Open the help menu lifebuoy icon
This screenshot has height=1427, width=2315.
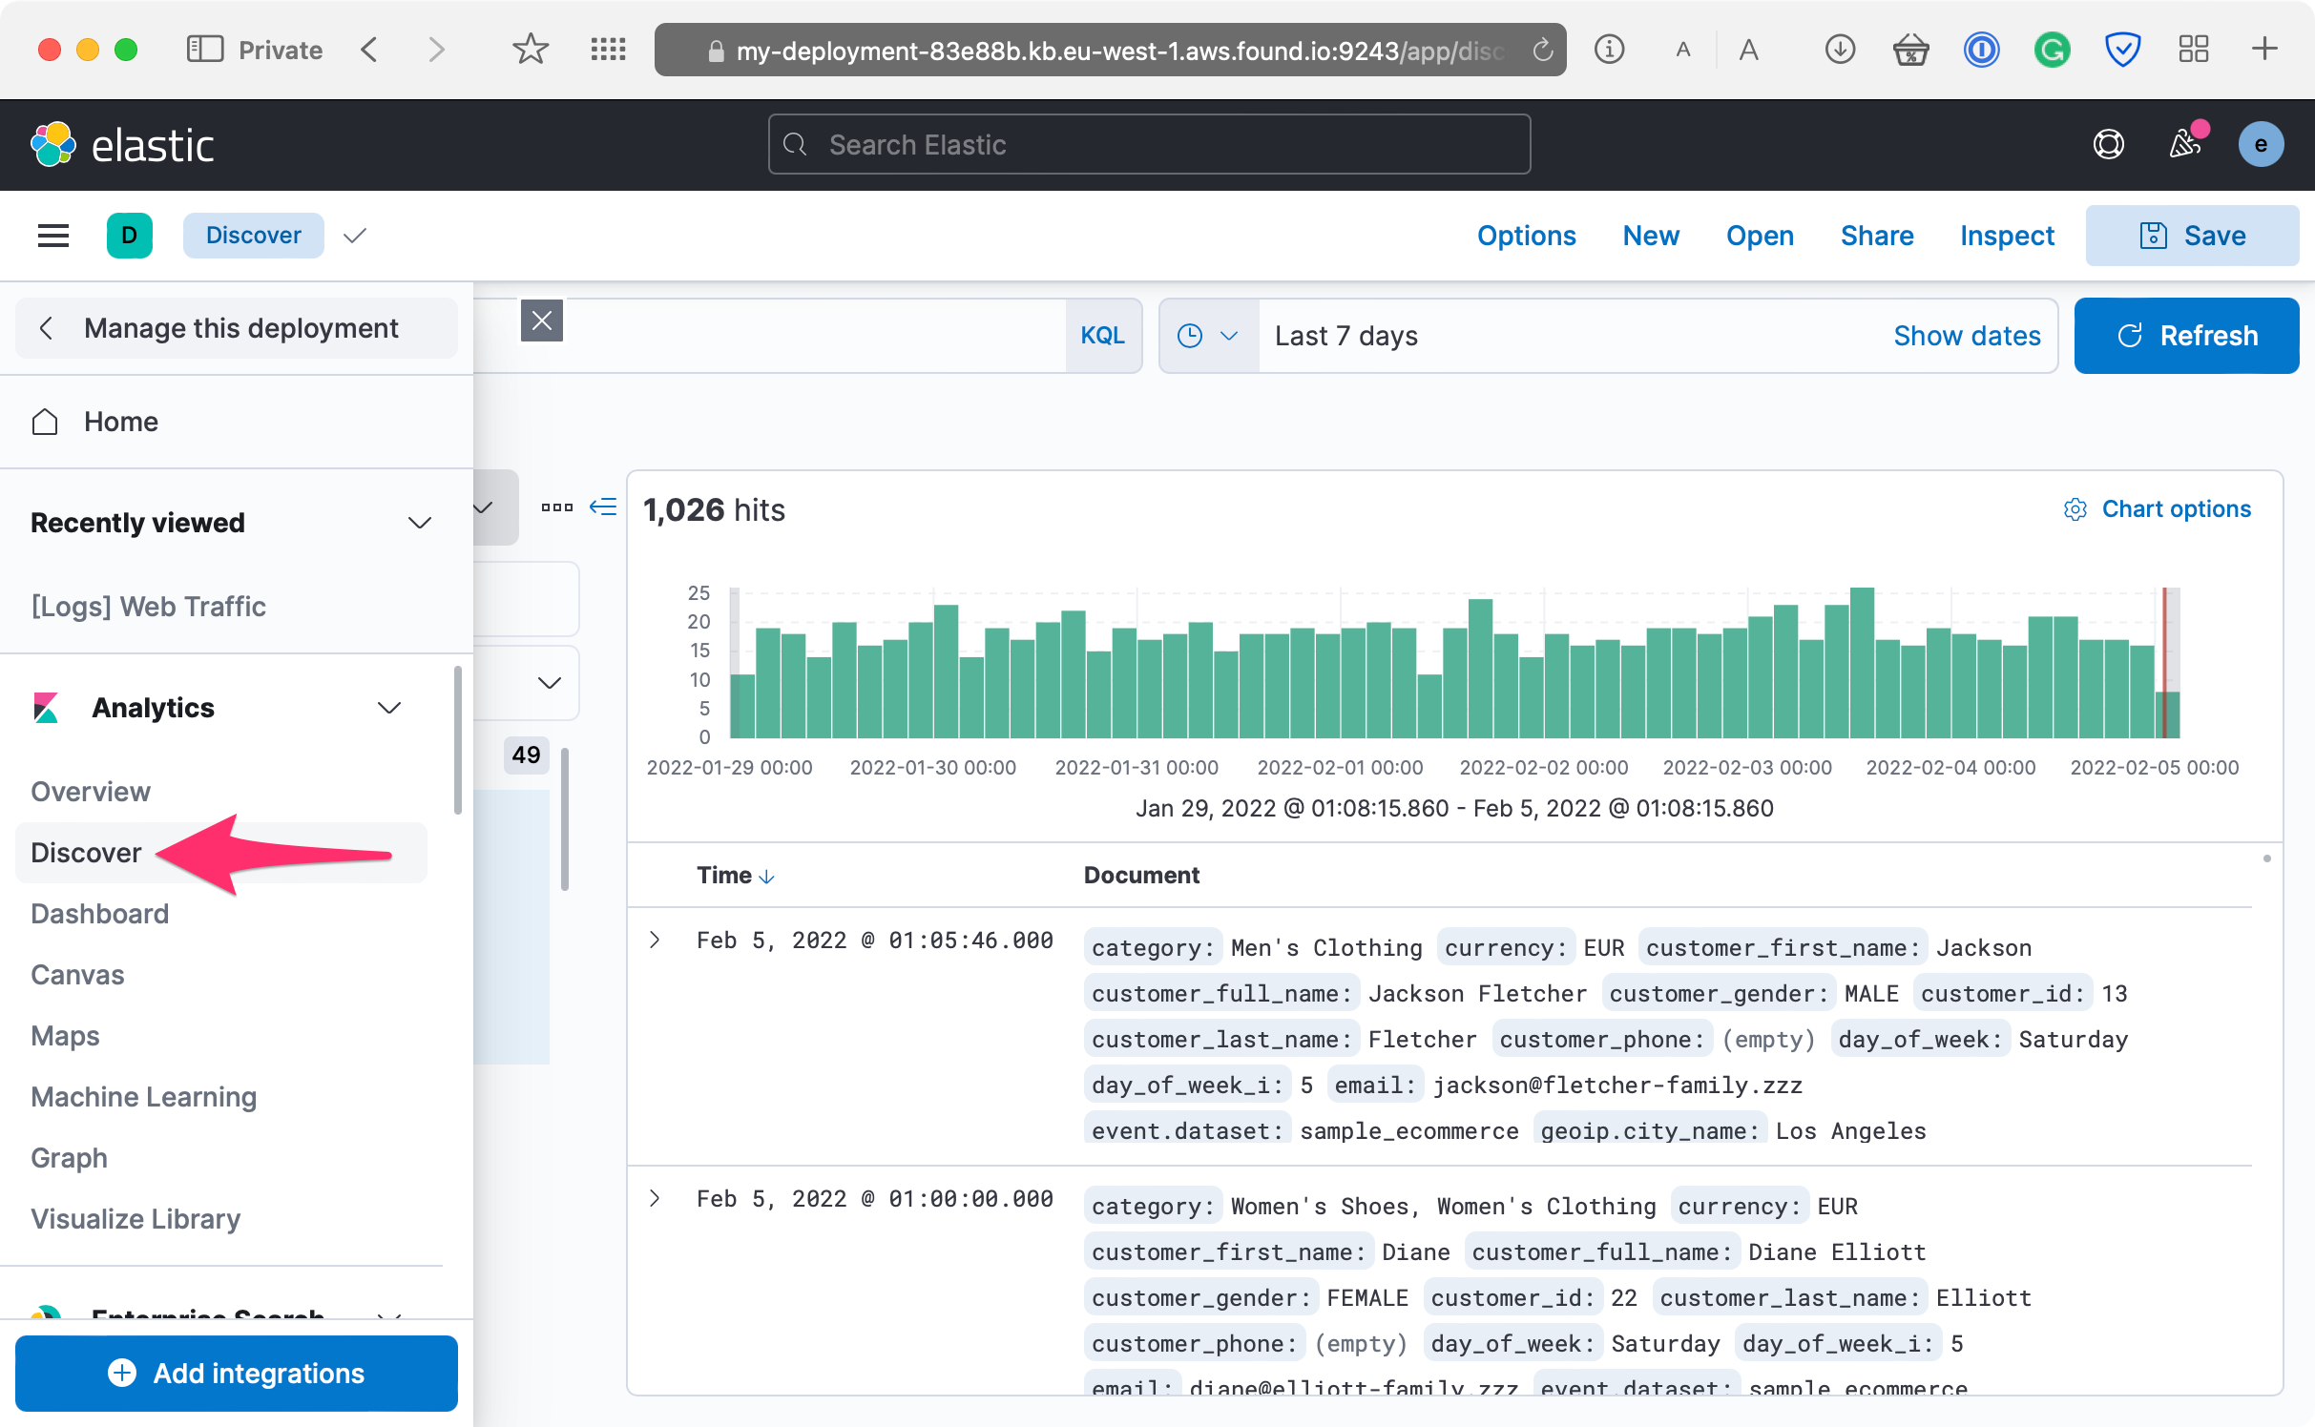pyautogui.click(x=2108, y=145)
